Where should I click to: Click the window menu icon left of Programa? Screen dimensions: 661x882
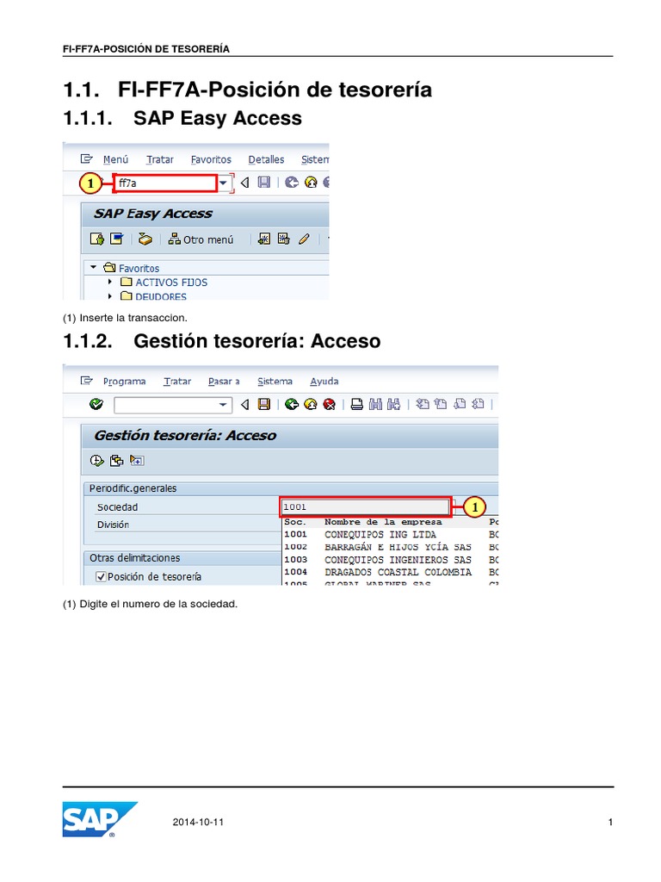87,381
